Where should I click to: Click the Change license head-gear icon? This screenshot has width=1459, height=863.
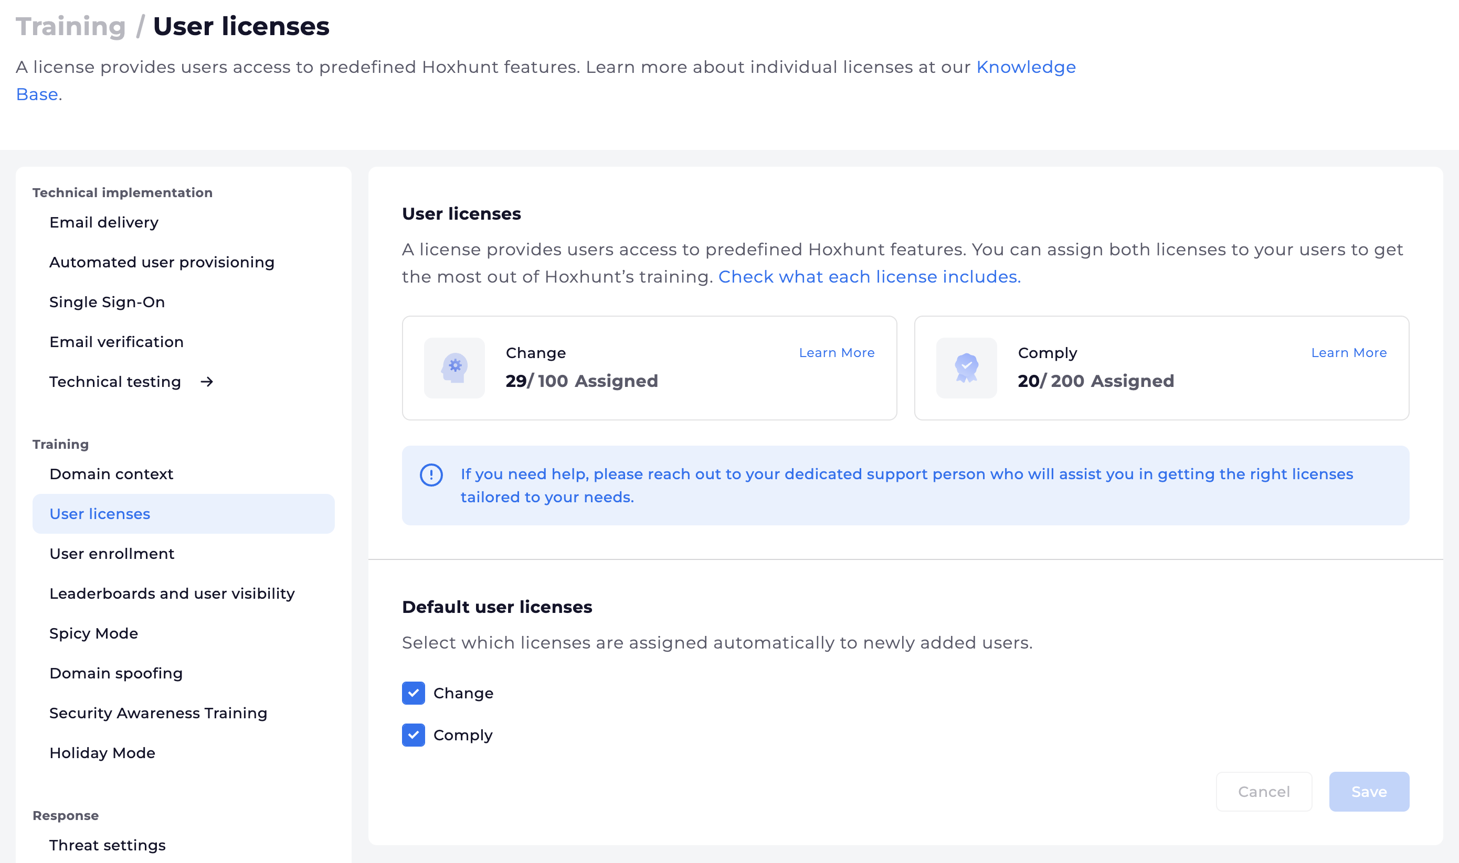(x=454, y=368)
